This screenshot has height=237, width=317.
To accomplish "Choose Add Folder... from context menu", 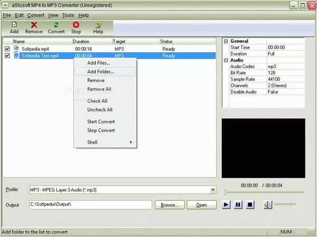I will (x=105, y=72).
